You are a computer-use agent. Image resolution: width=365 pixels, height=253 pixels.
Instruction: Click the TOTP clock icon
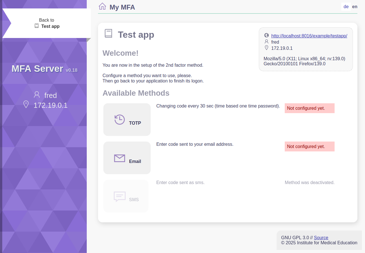tap(120, 120)
